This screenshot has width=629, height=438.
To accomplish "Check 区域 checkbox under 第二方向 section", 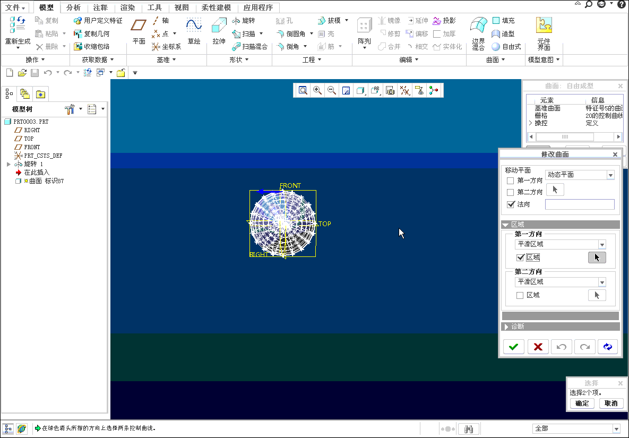I will pyautogui.click(x=520, y=295).
